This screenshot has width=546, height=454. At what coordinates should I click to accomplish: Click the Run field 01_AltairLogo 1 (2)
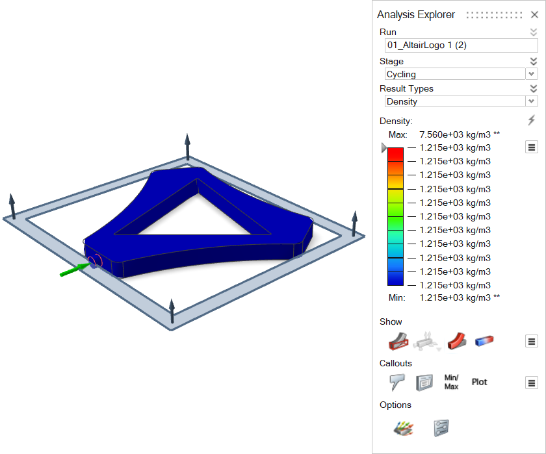pyautogui.click(x=461, y=45)
